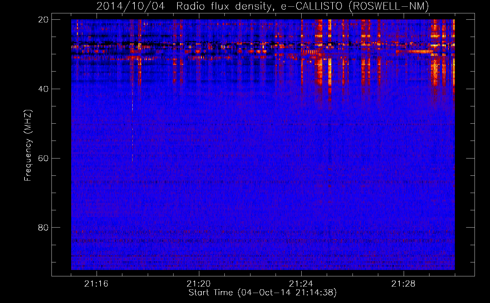Click the '21:20' time tick label
Screen dimensions: 490x303
199,284
